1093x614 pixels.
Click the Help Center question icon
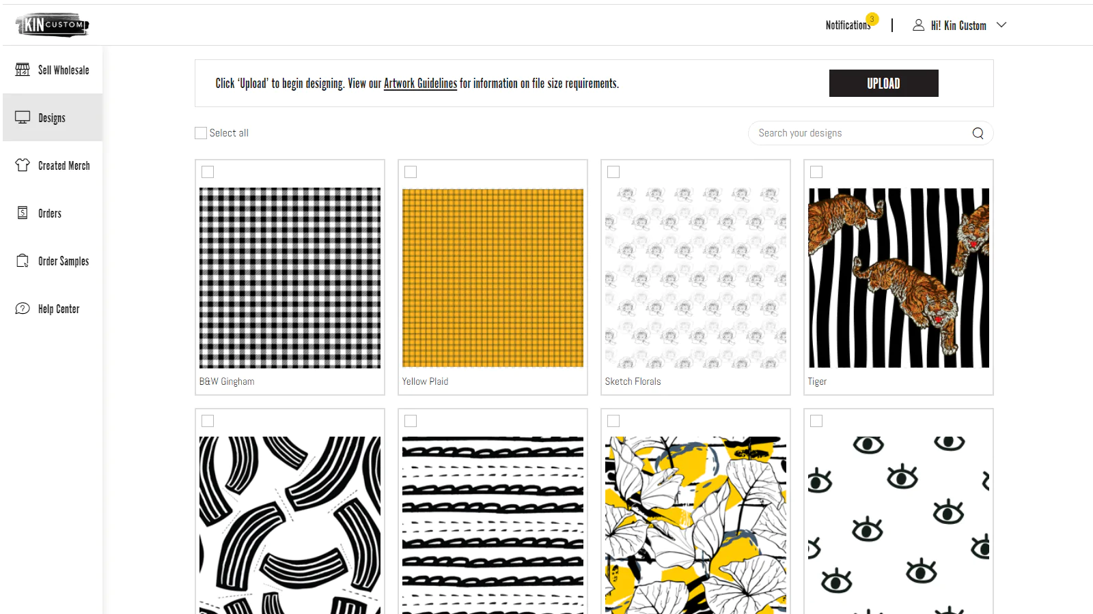pyautogui.click(x=23, y=308)
